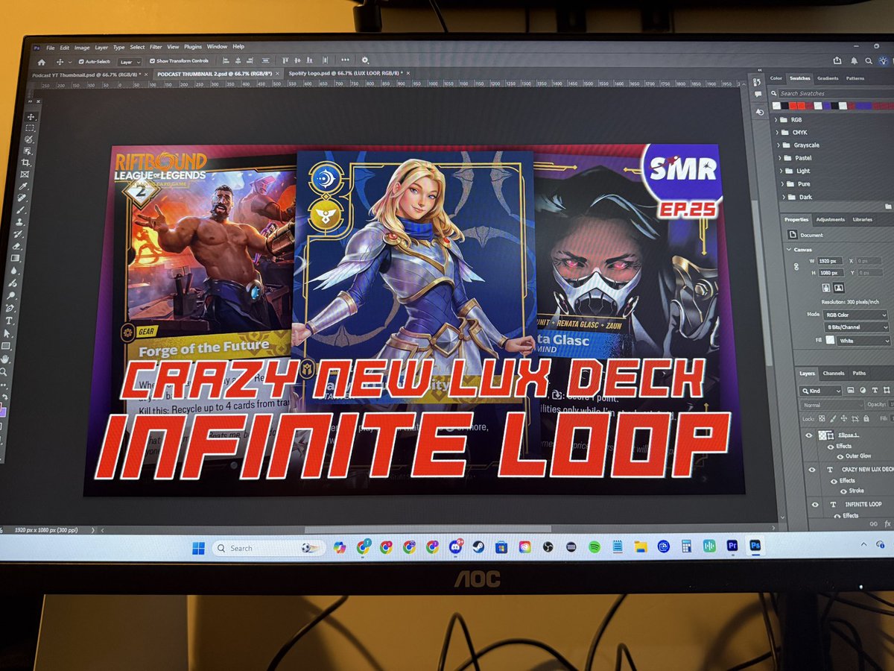
Task: Select the Gradient tool
Action: pos(15,258)
